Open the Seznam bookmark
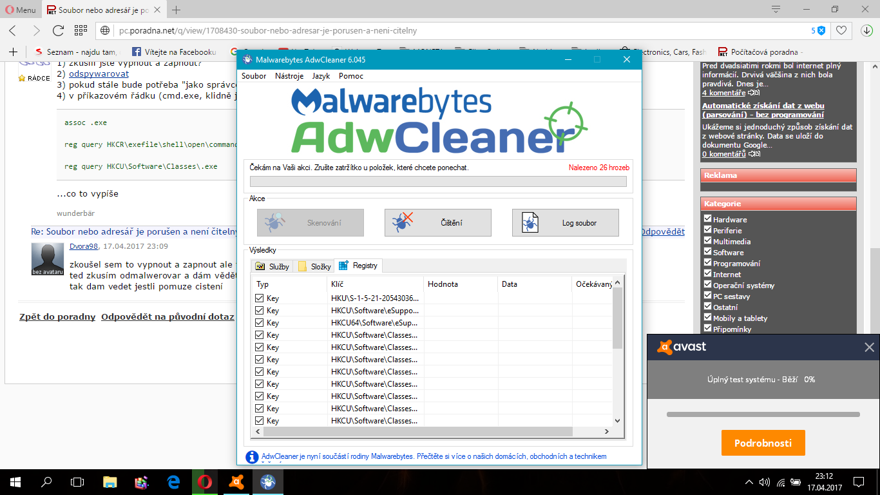880x495 pixels. 76,52
